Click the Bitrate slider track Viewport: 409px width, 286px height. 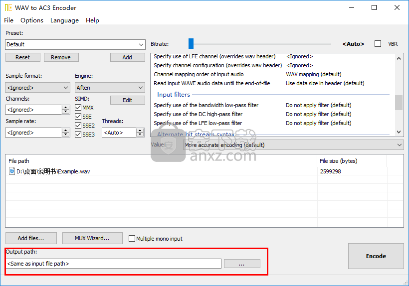coord(262,44)
